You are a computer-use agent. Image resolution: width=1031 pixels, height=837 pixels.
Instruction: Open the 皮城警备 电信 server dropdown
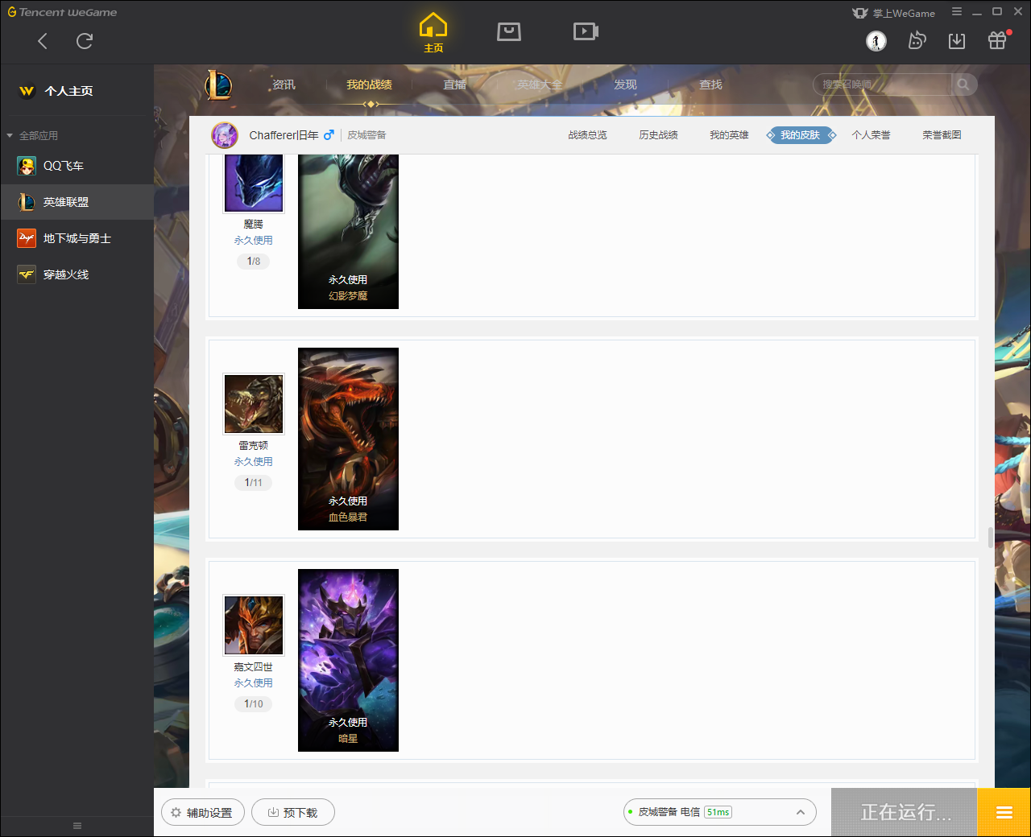[720, 812]
